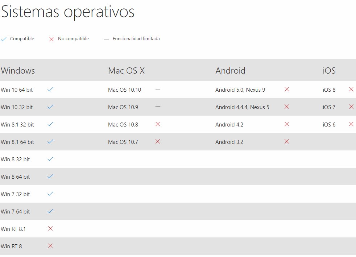Click the Win 8.1 32 bit label
The height and width of the screenshot is (257, 356).
coord(17,125)
